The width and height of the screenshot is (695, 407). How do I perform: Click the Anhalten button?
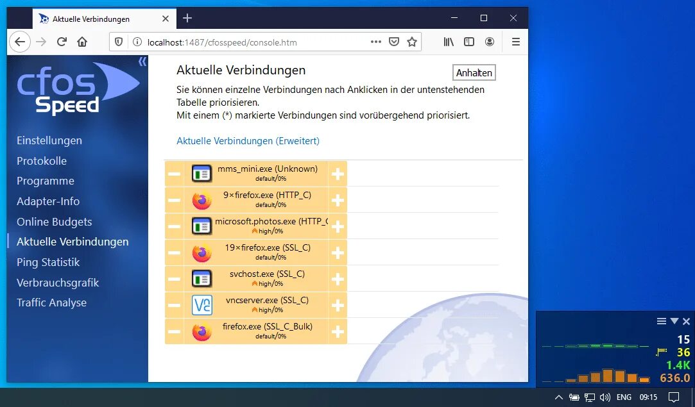(474, 72)
